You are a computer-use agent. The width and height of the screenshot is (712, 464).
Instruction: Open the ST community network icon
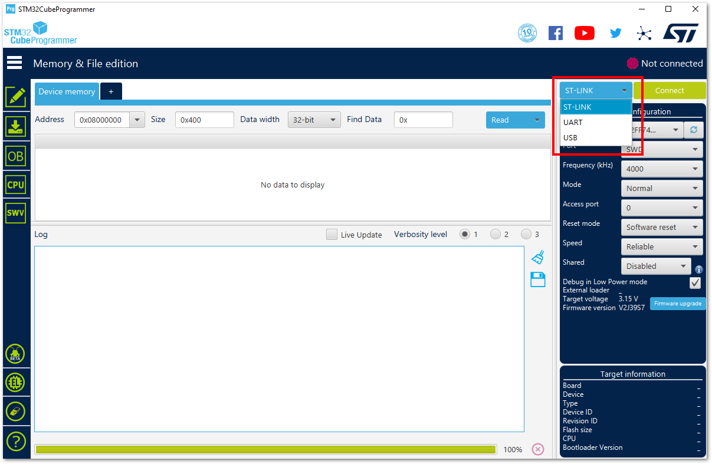(x=644, y=33)
